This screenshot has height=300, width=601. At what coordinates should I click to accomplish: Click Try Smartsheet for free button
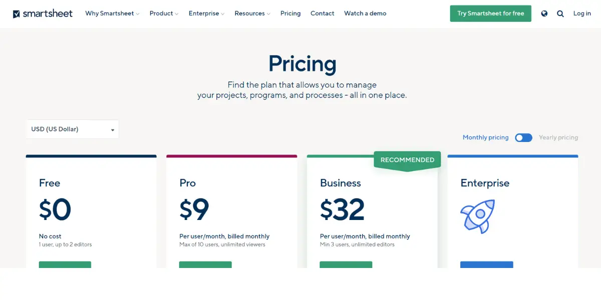[491, 13]
